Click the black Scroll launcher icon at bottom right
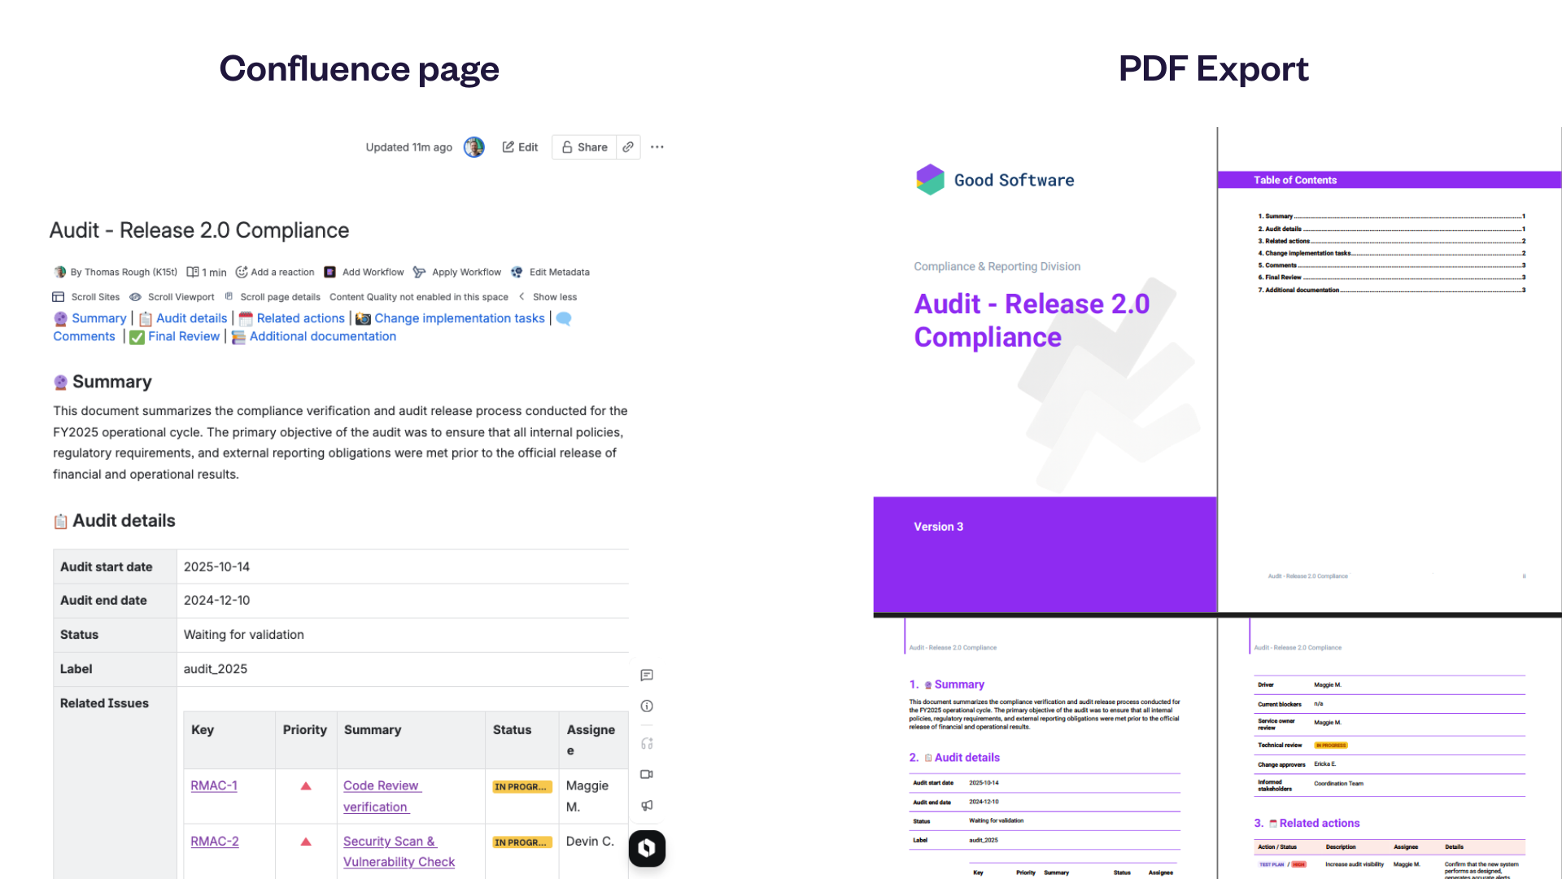This screenshot has height=879, width=1562. (x=647, y=848)
